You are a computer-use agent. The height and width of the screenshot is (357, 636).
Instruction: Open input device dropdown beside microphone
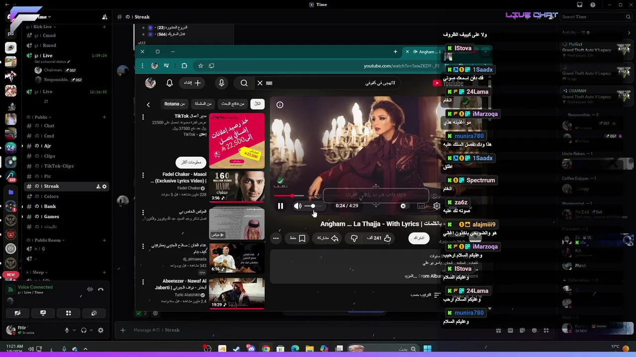pos(74,330)
